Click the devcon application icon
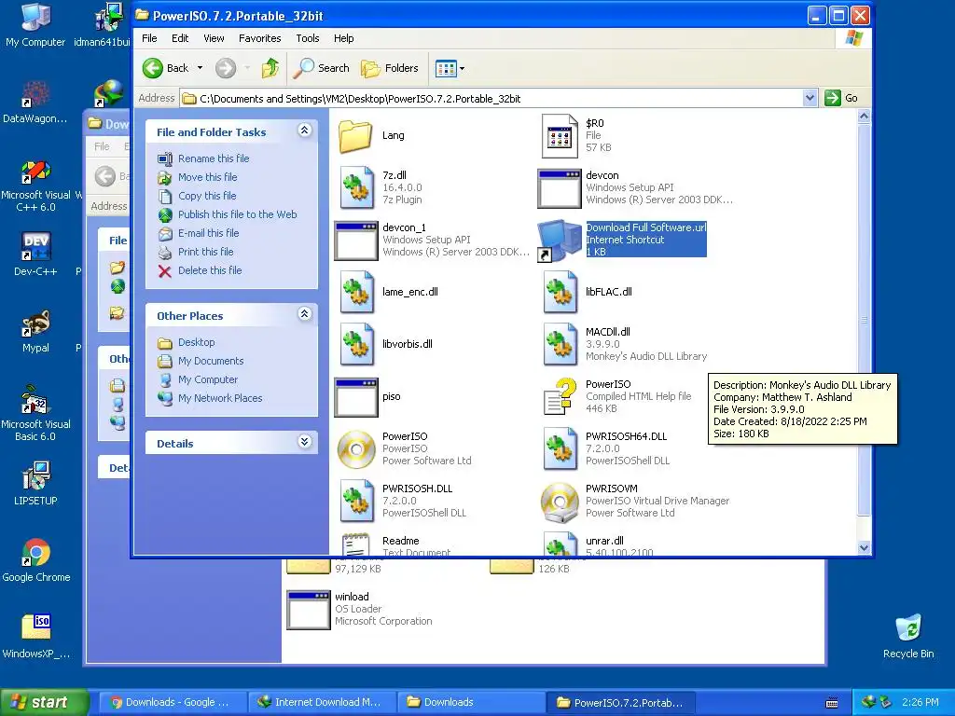 coord(560,188)
